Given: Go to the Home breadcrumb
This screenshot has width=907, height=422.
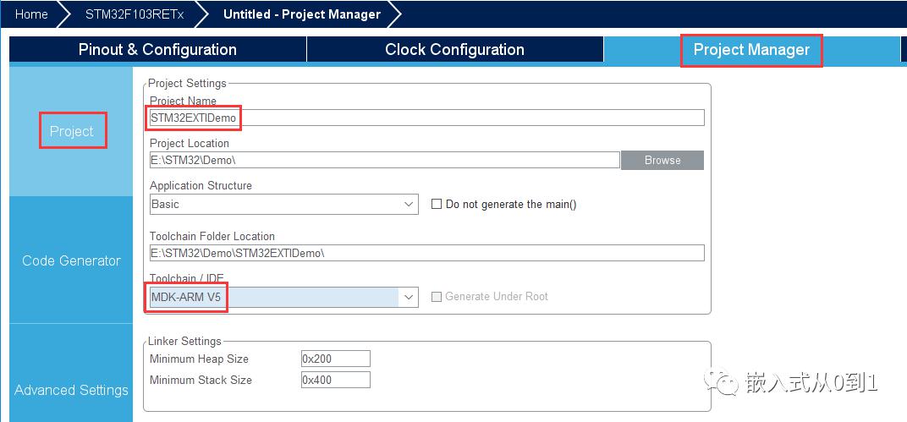Looking at the screenshot, I should 31,14.
